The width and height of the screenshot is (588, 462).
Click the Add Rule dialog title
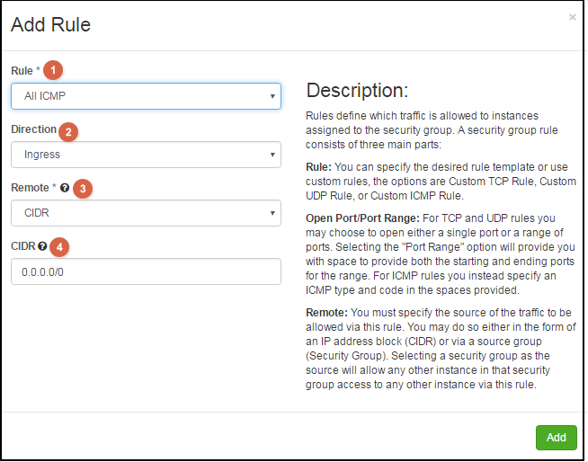coord(50,25)
